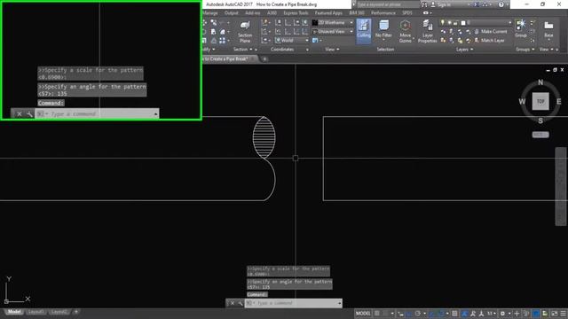The image size is (568, 319).
Task: Click the title bar keyword search field
Action: click(388, 4)
